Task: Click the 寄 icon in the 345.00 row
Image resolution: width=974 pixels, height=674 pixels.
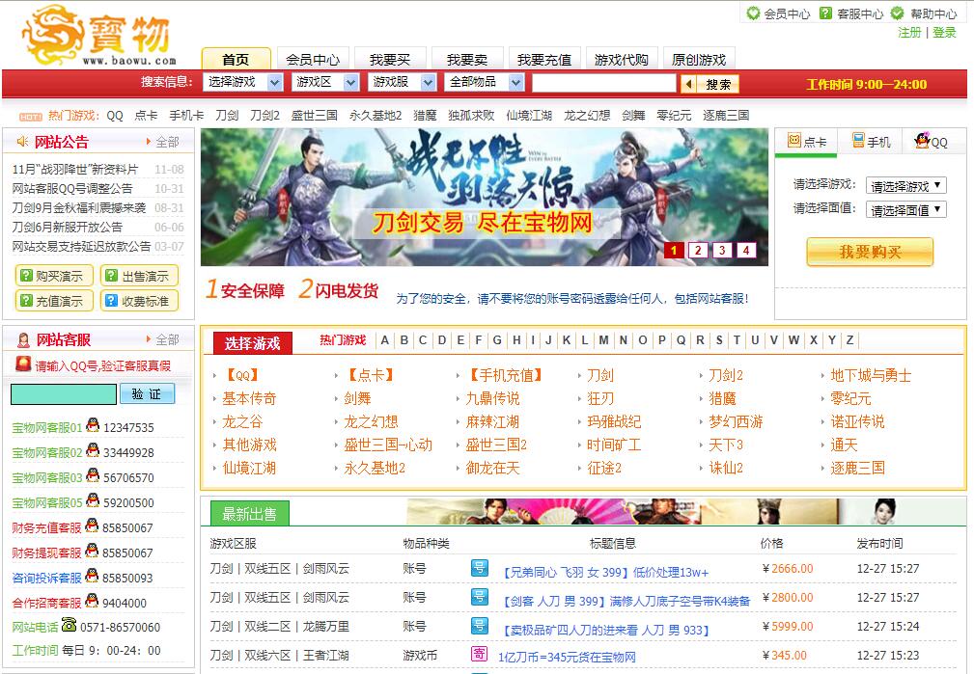Action: [x=480, y=654]
